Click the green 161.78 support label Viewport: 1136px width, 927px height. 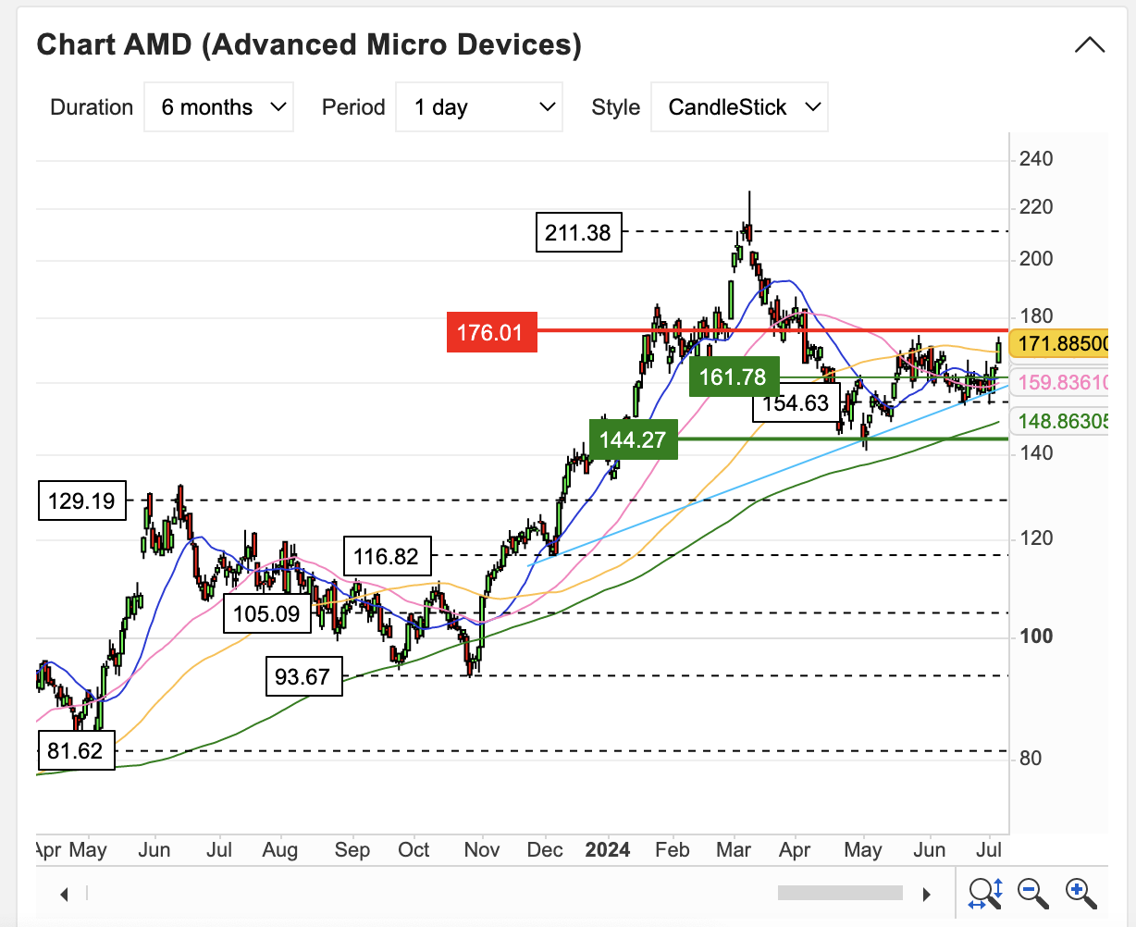[735, 377]
